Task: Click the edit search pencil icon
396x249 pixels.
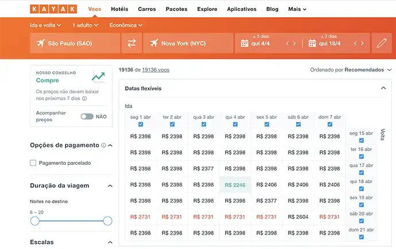Action: tap(381, 44)
